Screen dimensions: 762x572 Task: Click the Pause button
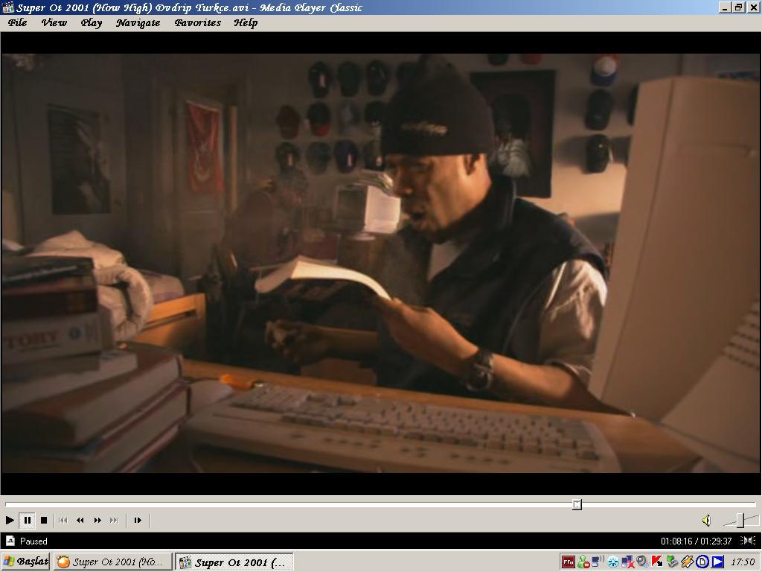click(x=28, y=520)
